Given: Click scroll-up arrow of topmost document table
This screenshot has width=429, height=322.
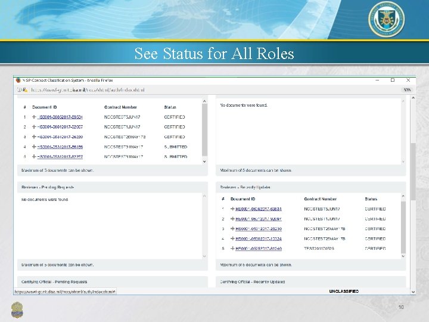Looking at the screenshot, I should 204,101.
